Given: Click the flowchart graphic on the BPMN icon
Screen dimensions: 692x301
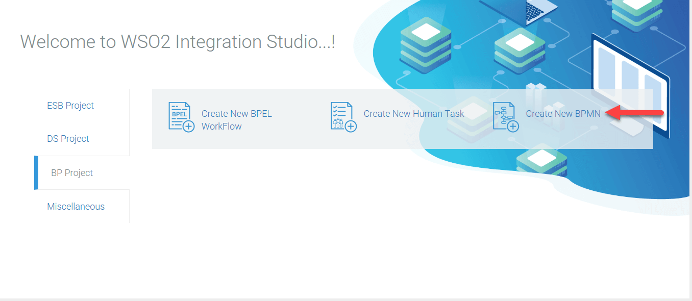Looking at the screenshot, I should 504,113.
